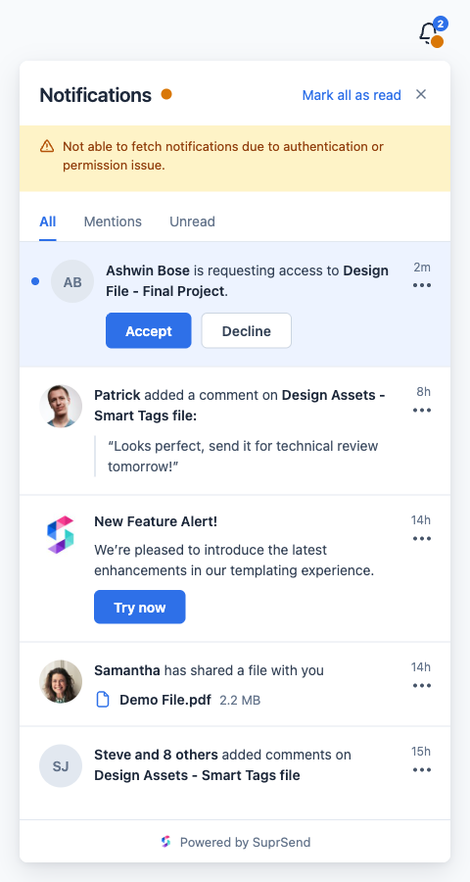The height and width of the screenshot is (882, 470).
Task: Click the quoted comment "Looks perfect, send it..."
Action: [x=243, y=456]
